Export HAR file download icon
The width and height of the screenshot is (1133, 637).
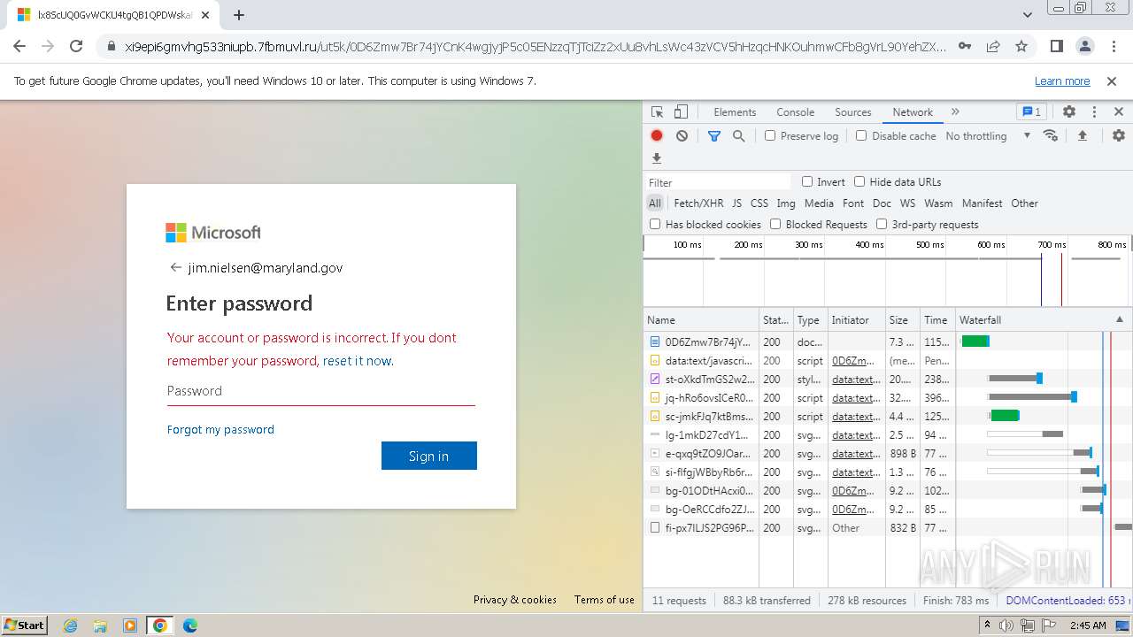[x=657, y=158]
